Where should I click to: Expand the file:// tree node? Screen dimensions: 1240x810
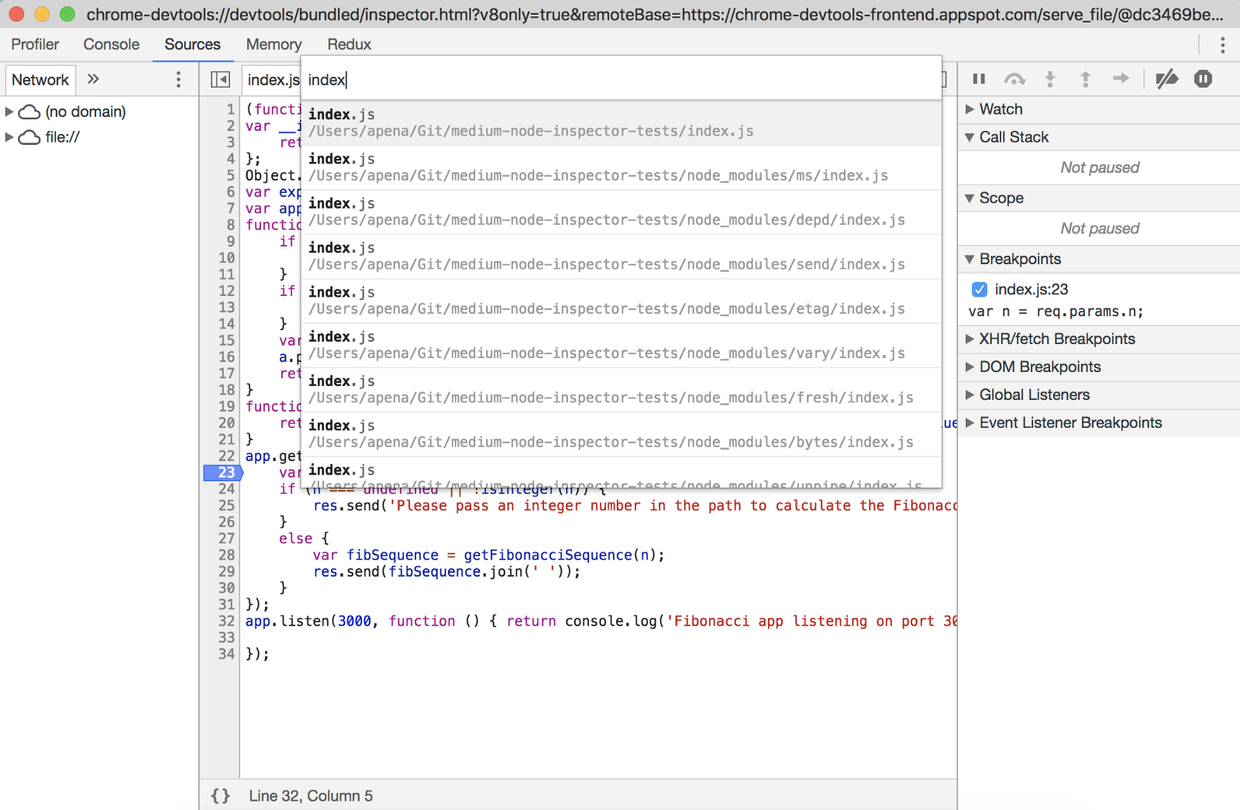[9, 137]
